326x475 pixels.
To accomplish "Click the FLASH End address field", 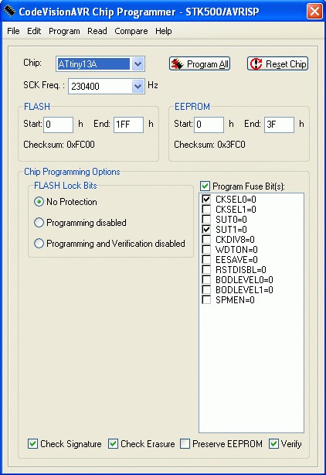I will (128, 125).
